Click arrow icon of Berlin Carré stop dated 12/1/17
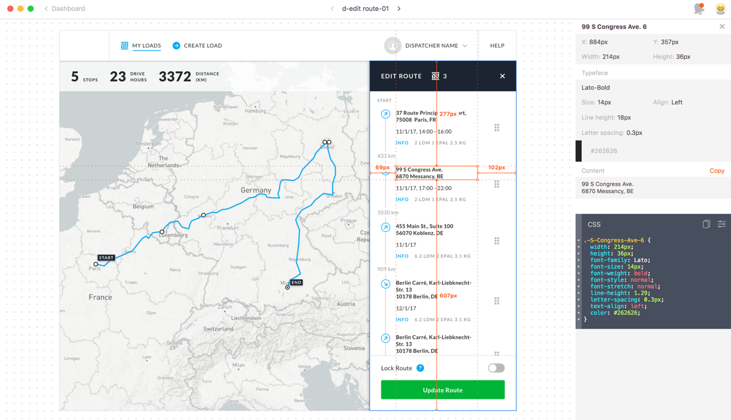This screenshot has height=420, width=731. (386, 284)
